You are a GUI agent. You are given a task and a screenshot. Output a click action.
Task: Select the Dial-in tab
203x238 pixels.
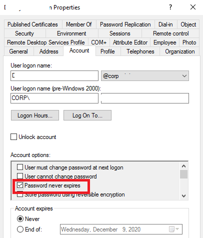click(x=165, y=24)
